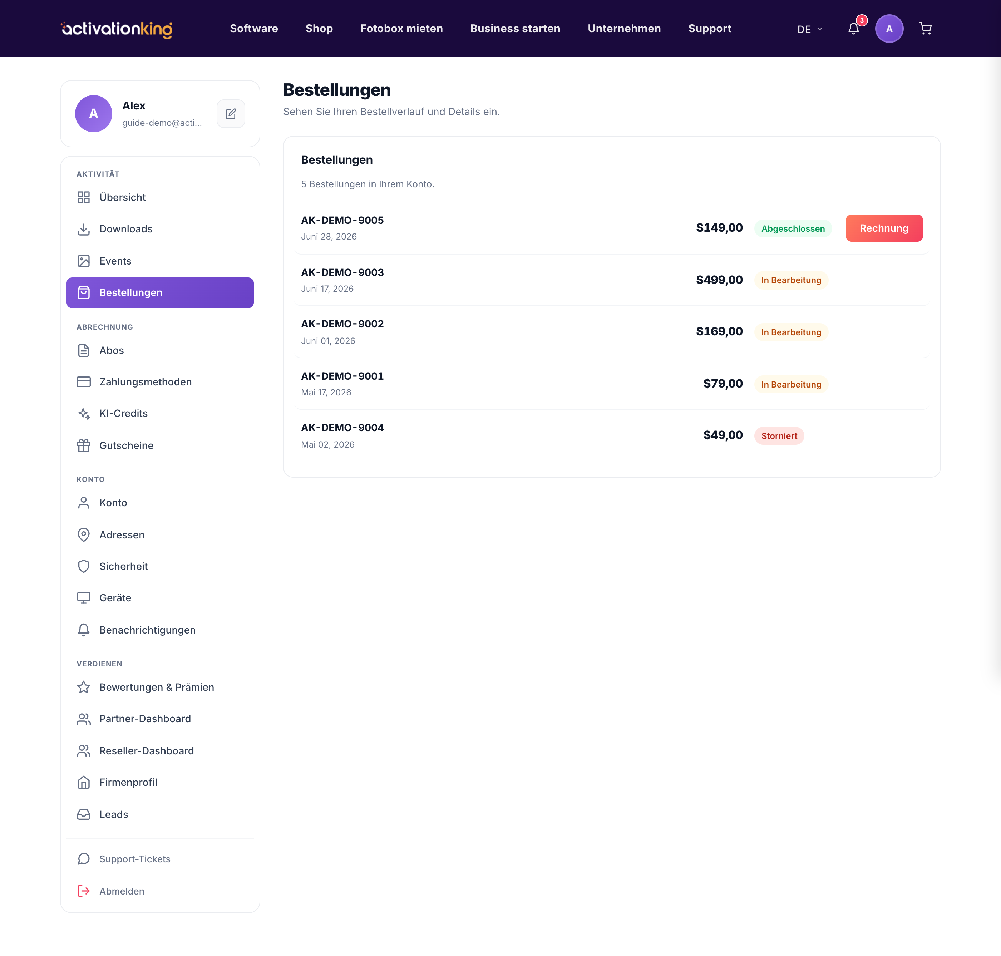
Task: Click In Bearbeitung badge of AK-DEMO-9003
Action: click(791, 280)
